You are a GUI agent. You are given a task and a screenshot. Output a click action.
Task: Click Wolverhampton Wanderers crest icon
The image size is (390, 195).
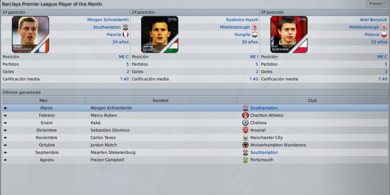pos(245,145)
